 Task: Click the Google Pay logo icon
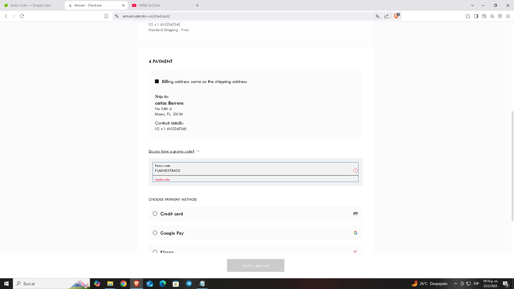(355, 233)
